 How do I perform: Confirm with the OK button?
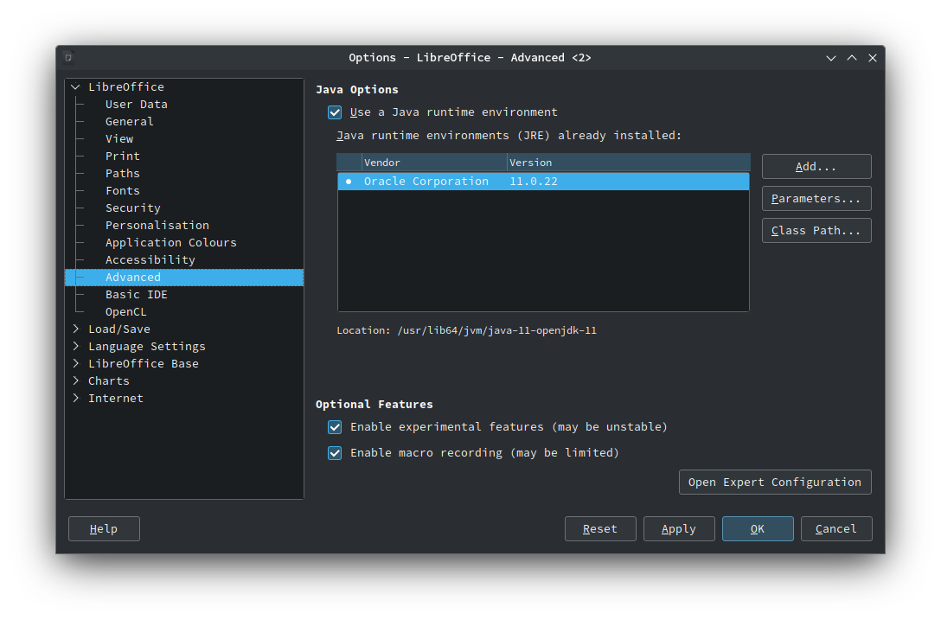758,528
